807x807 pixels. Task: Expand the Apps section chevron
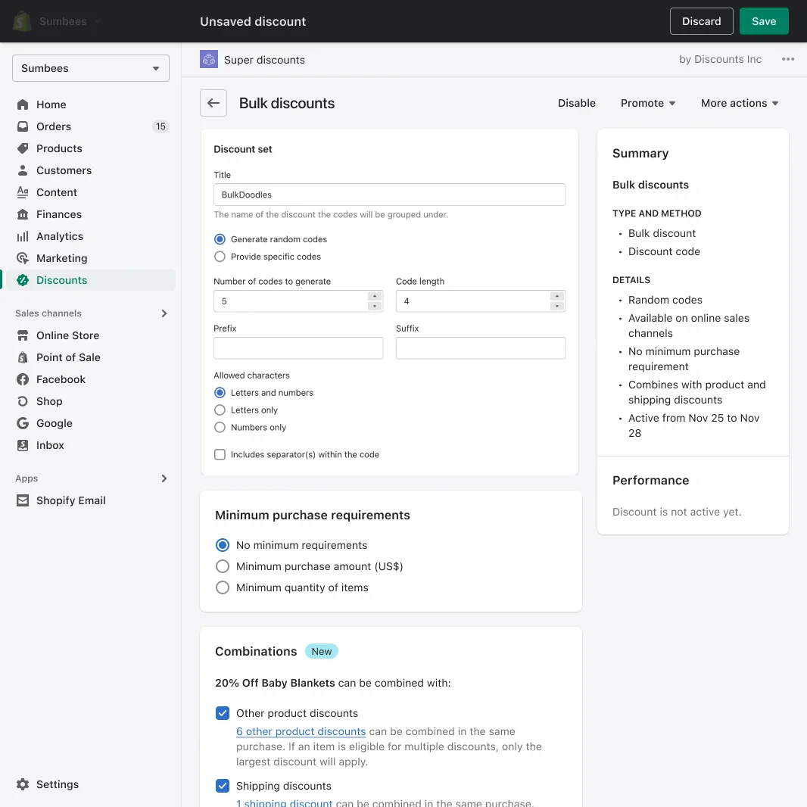click(164, 478)
